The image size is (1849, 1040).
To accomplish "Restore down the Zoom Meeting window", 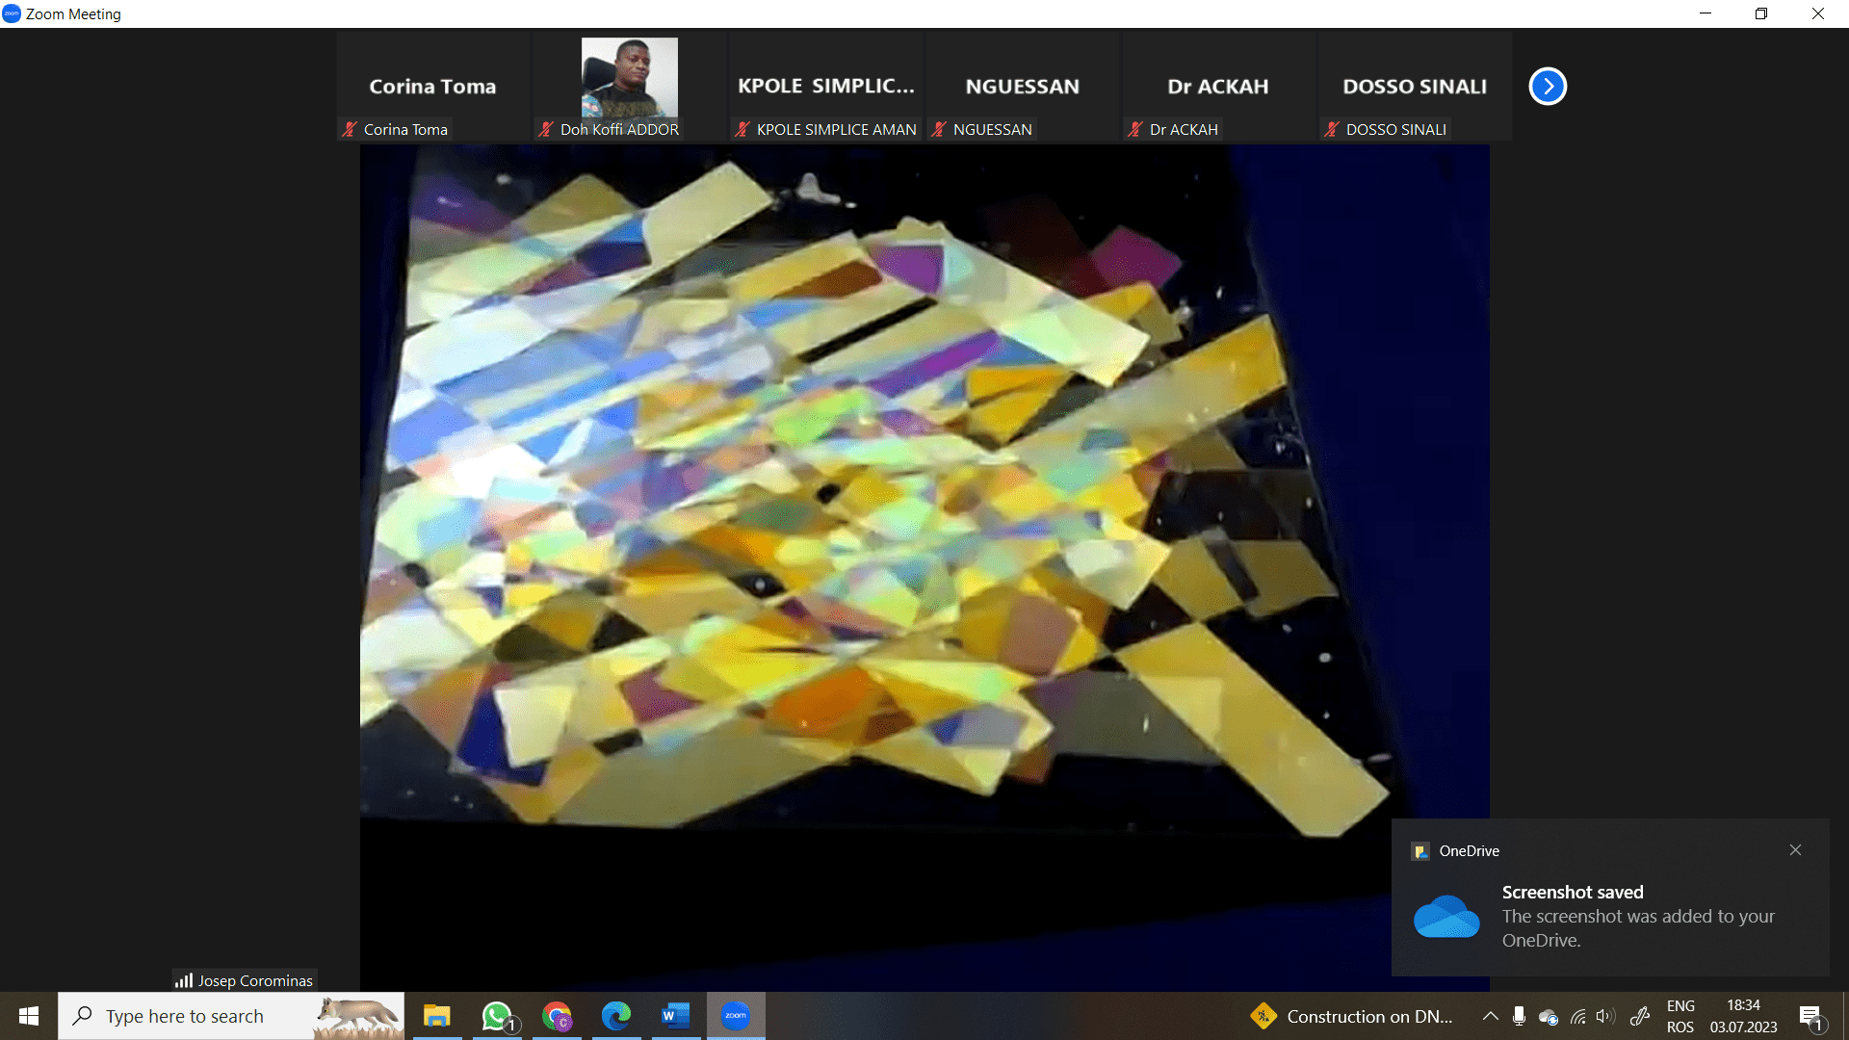I will pos(1761,13).
